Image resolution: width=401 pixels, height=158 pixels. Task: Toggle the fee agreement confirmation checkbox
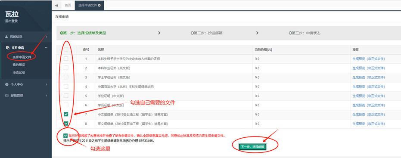[66, 136]
